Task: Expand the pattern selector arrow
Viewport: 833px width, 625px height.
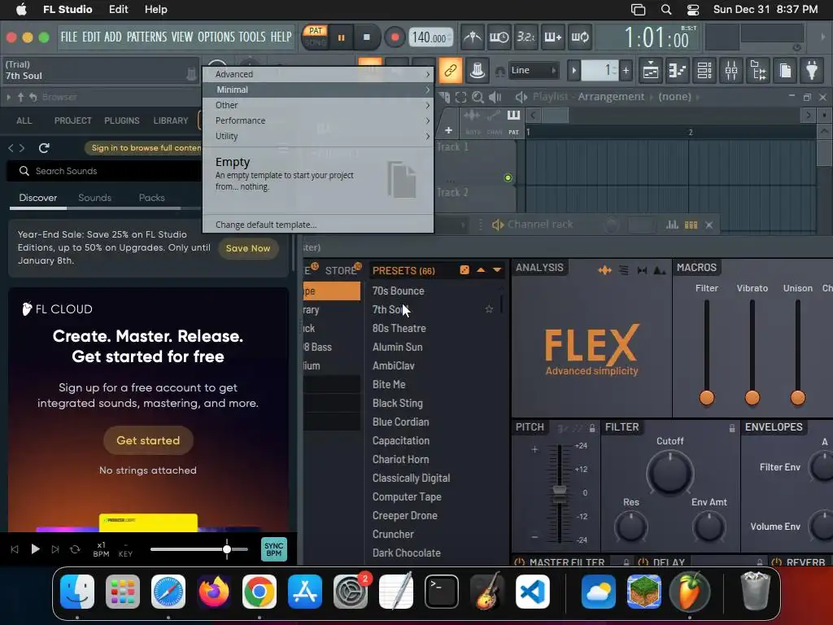Action: click(x=574, y=70)
